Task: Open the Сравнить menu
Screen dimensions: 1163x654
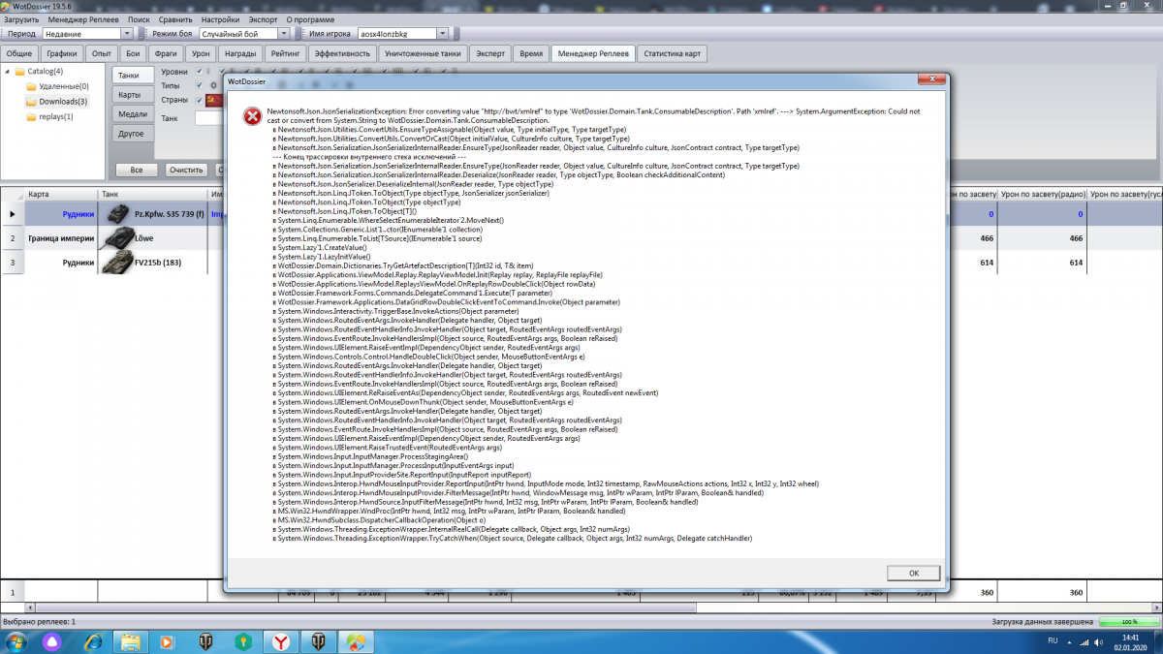Action: tap(176, 19)
